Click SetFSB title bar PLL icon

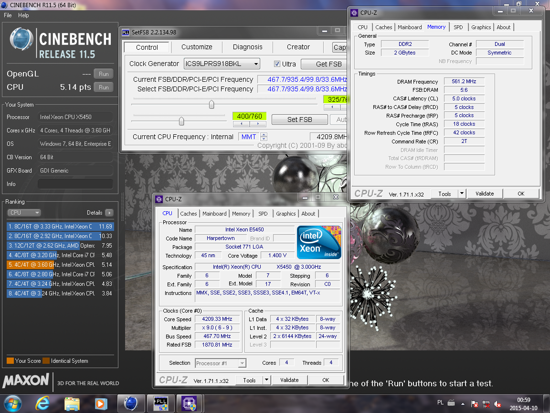[125, 33]
